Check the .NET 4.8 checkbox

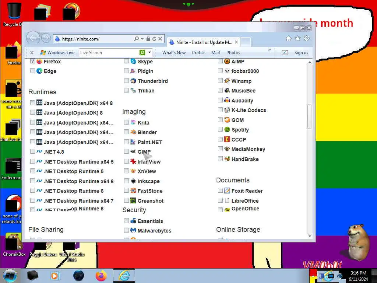[x=33, y=151]
